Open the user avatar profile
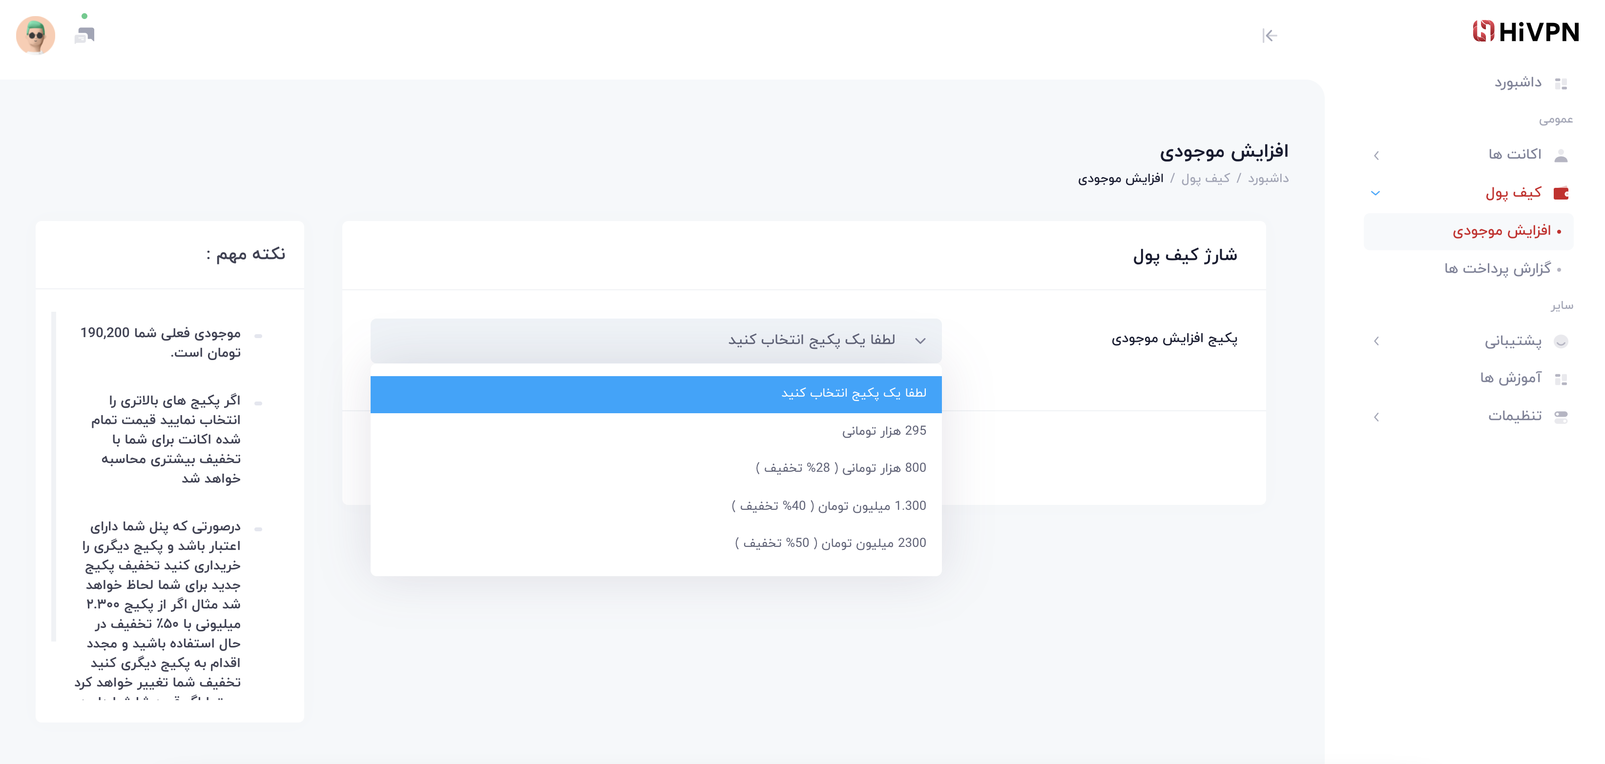This screenshot has width=1605, height=764. 36,36
